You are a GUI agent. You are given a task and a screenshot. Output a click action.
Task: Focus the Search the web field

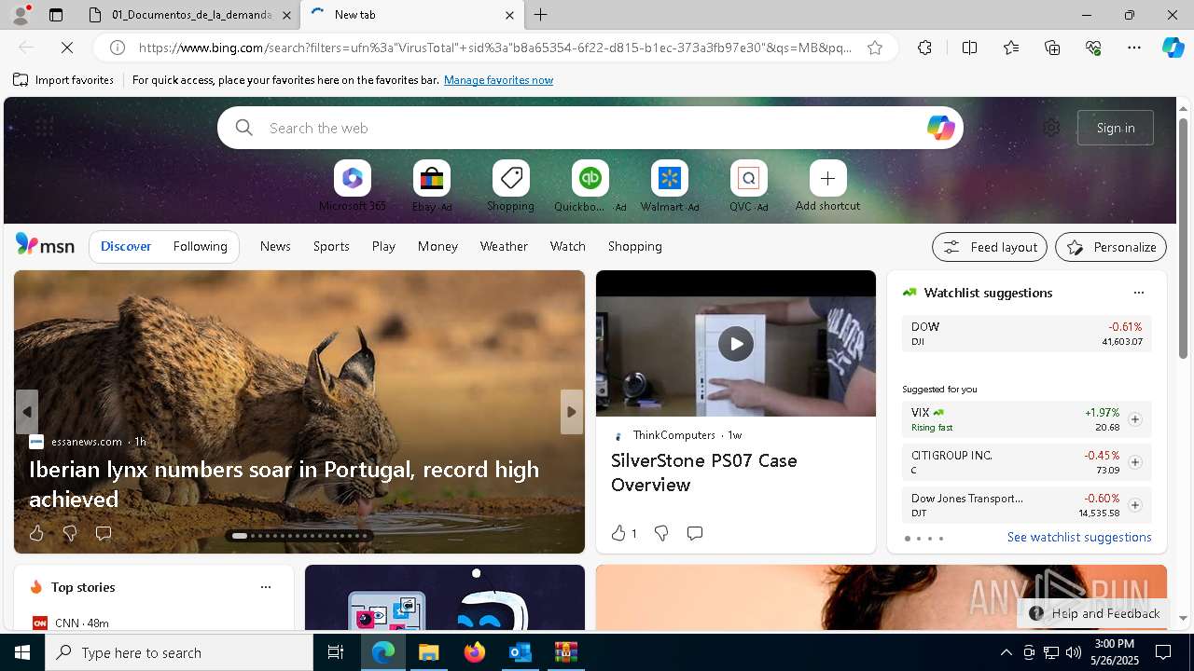(590, 128)
